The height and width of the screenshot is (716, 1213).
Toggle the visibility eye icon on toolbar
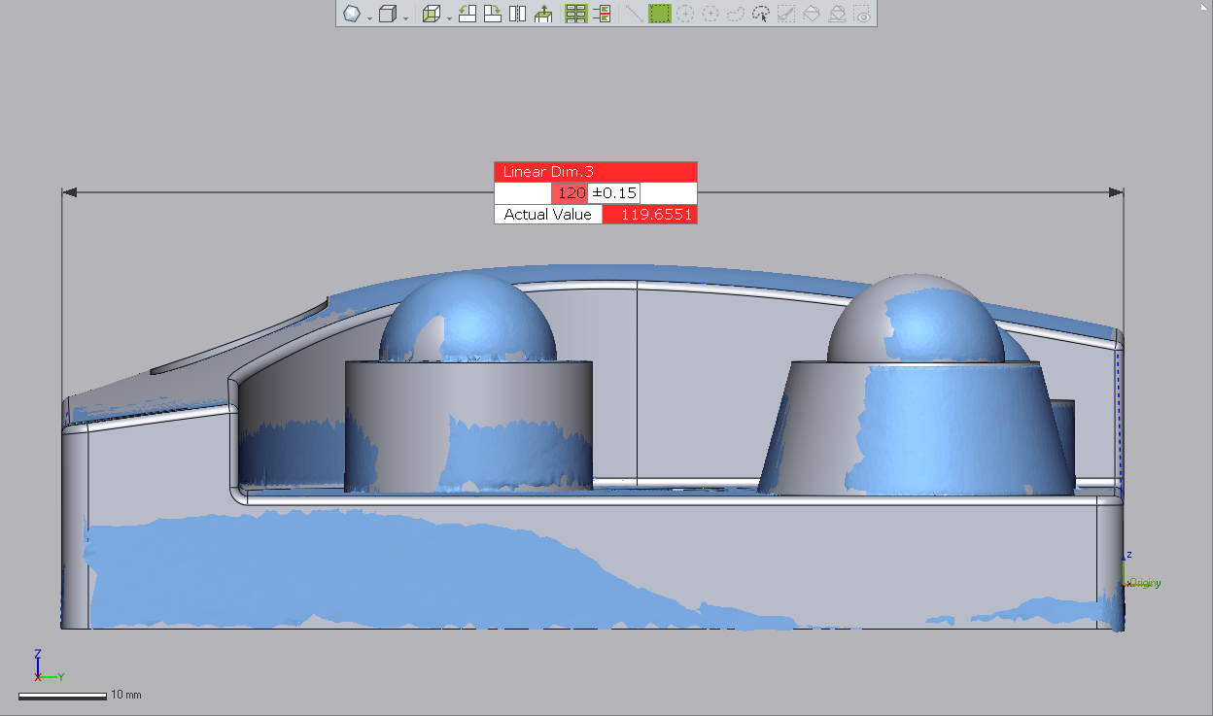tap(862, 14)
